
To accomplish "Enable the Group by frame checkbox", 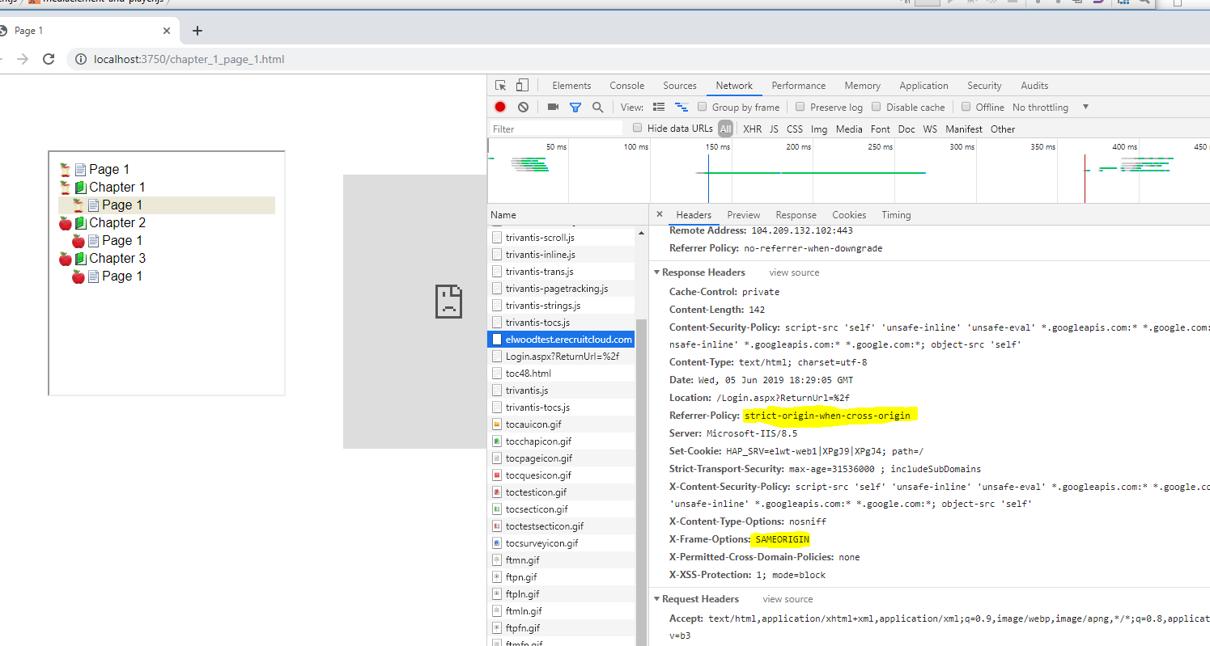I will [x=703, y=107].
